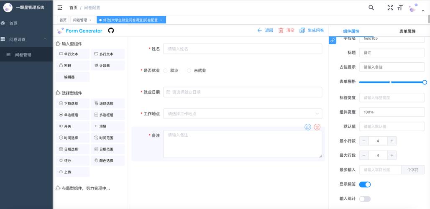Open the GitHub icon link
430x209 pixels.
tap(111, 31)
